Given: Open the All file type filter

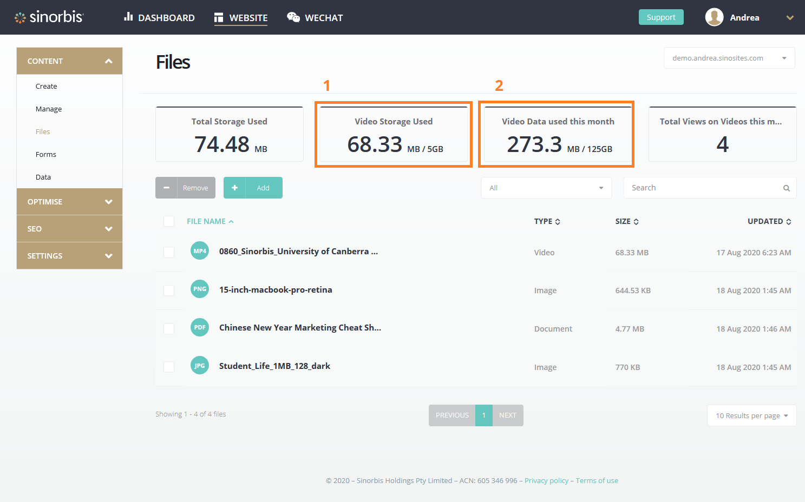Looking at the screenshot, I should coord(546,188).
